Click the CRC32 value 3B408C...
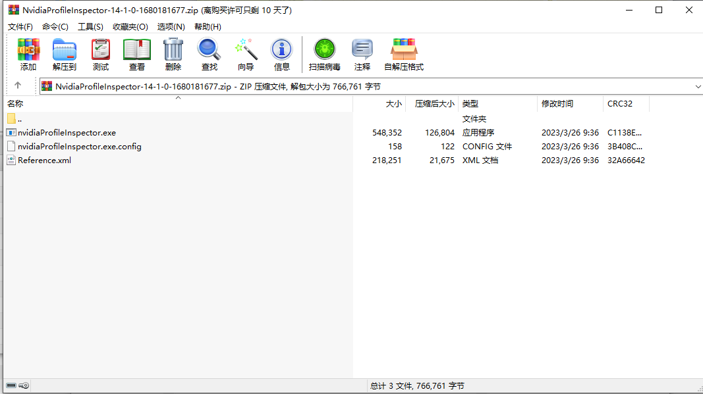The height and width of the screenshot is (394, 703). (625, 147)
